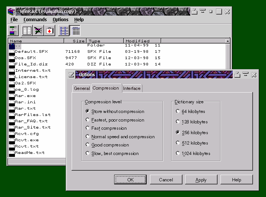Click the file icon next to Default.SFX
This screenshot has height=197, width=266.
tap(12, 53)
